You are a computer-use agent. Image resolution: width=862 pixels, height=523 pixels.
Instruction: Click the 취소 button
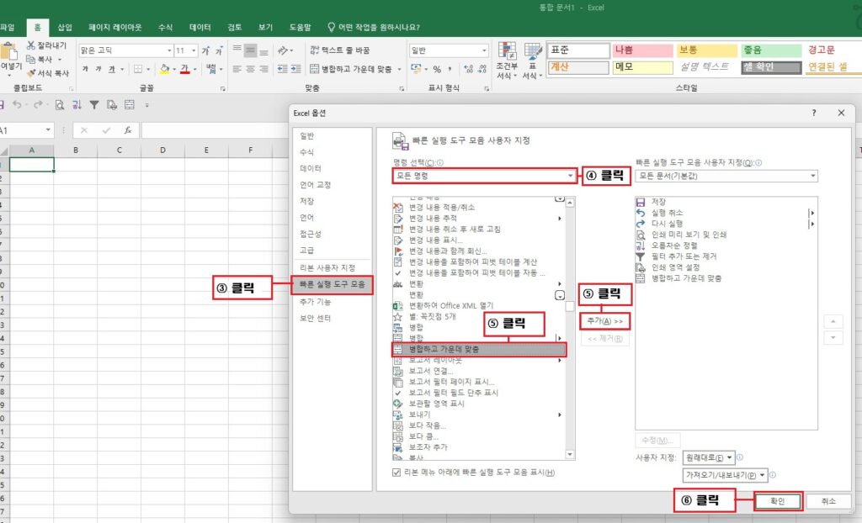pos(828,501)
